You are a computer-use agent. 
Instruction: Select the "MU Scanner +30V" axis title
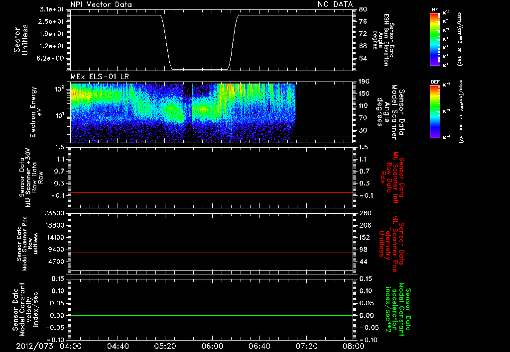coord(30,177)
